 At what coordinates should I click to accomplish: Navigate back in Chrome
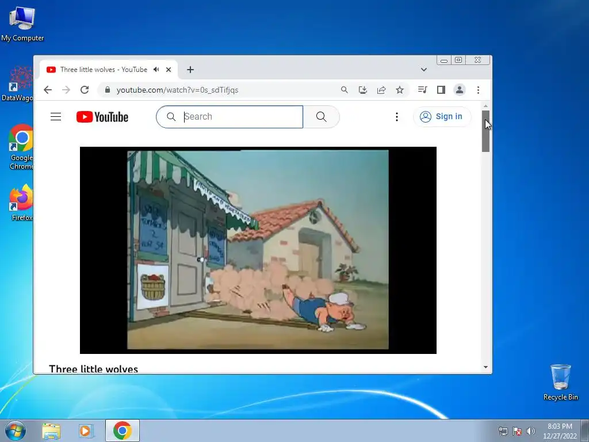coord(48,90)
